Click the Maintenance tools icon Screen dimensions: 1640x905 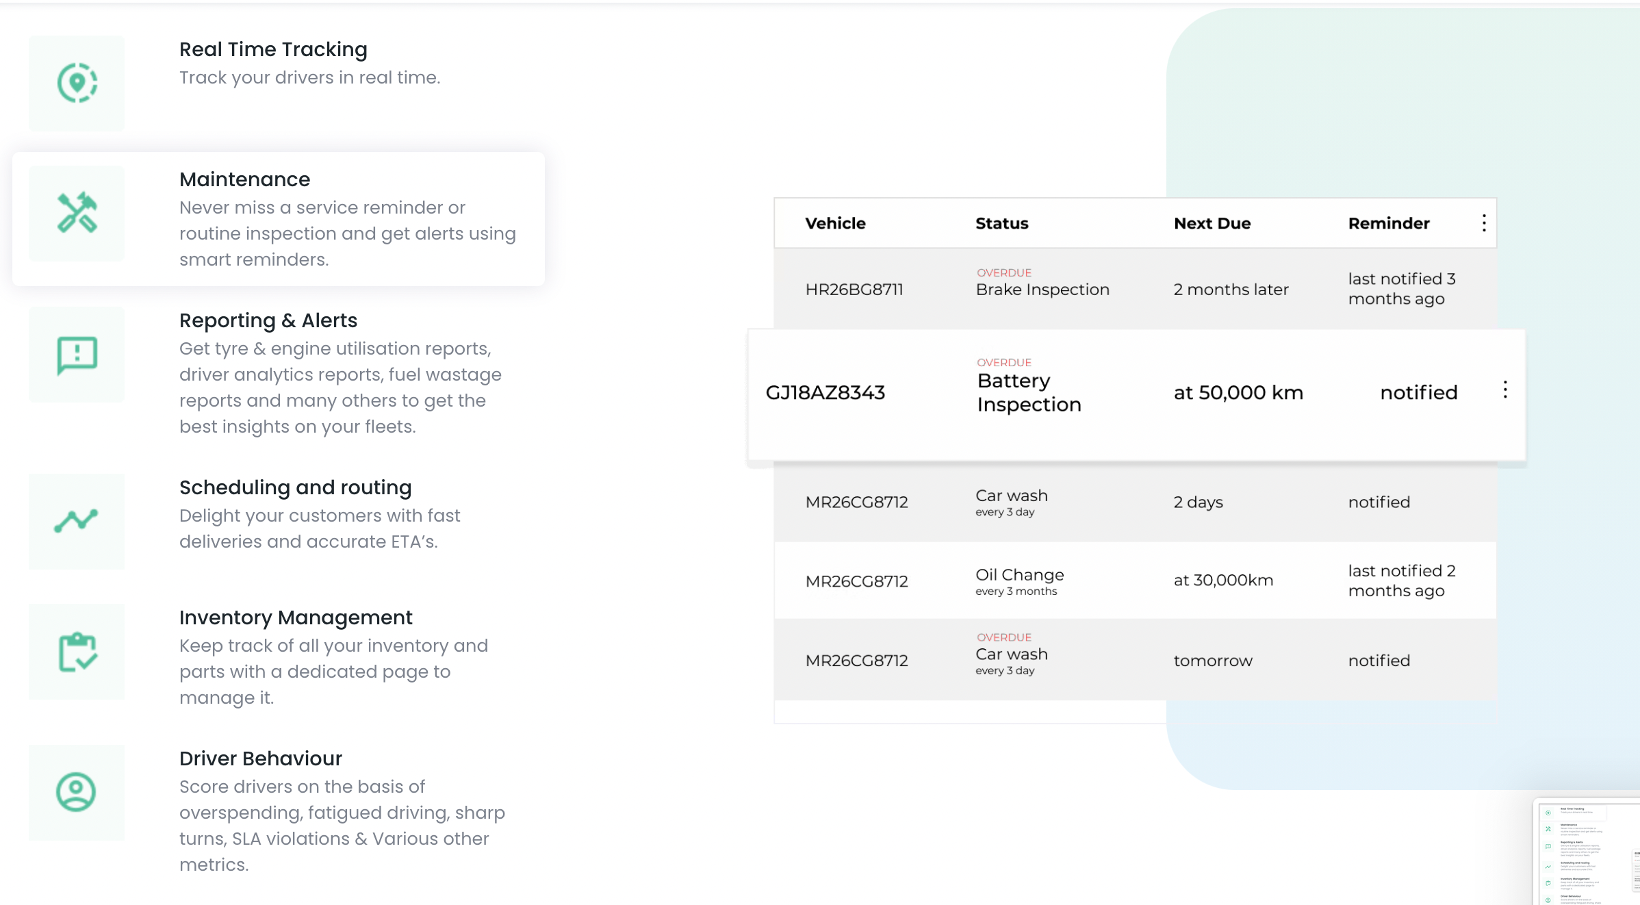(77, 213)
